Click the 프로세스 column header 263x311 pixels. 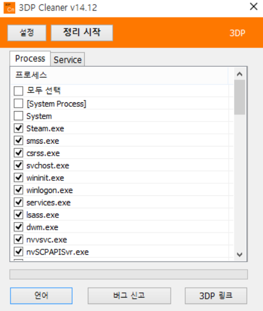120,75
